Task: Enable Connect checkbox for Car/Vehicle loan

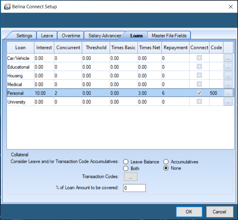Action: pos(199,58)
